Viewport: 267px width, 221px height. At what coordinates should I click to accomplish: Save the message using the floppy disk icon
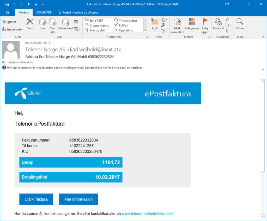point(7,4)
